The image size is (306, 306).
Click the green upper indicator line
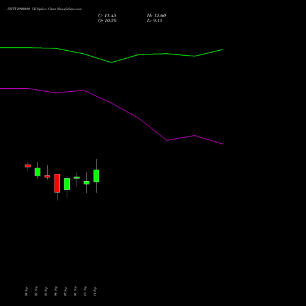click(x=111, y=62)
